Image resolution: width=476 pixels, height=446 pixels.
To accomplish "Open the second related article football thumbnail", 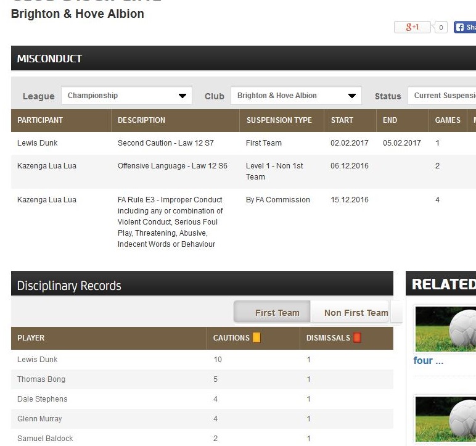I will tap(445, 419).
